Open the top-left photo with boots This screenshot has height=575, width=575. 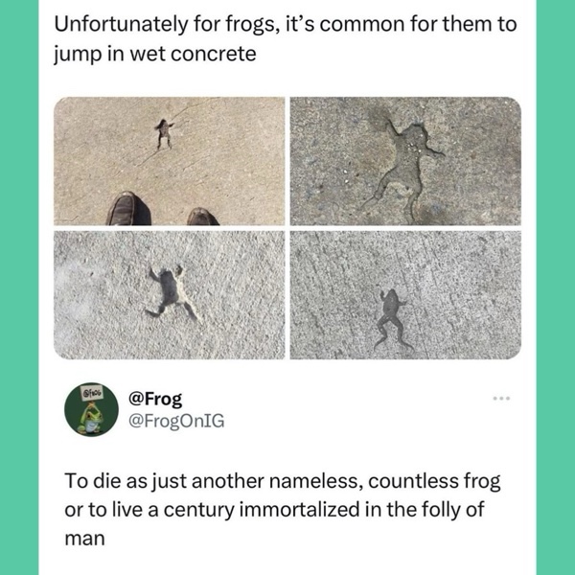click(x=169, y=161)
